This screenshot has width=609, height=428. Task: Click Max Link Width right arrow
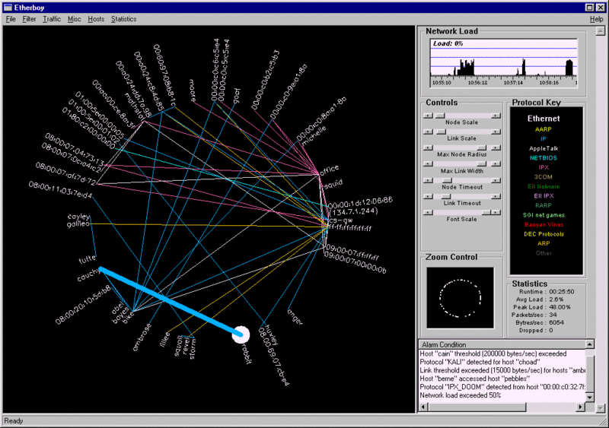pyautogui.click(x=496, y=164)
